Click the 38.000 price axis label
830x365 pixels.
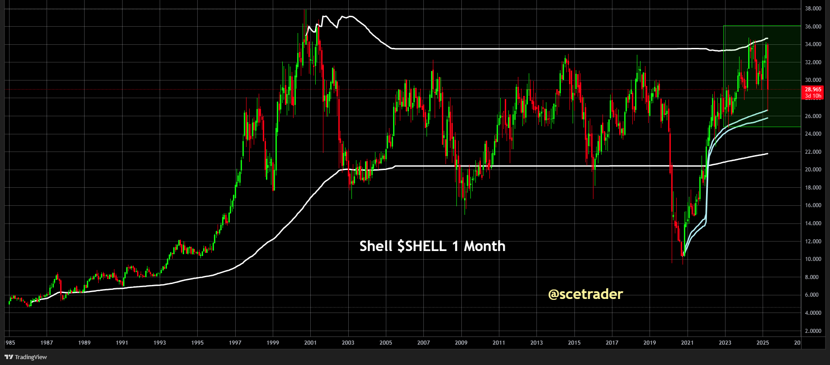pyautogui.click(x=813, y=9)
